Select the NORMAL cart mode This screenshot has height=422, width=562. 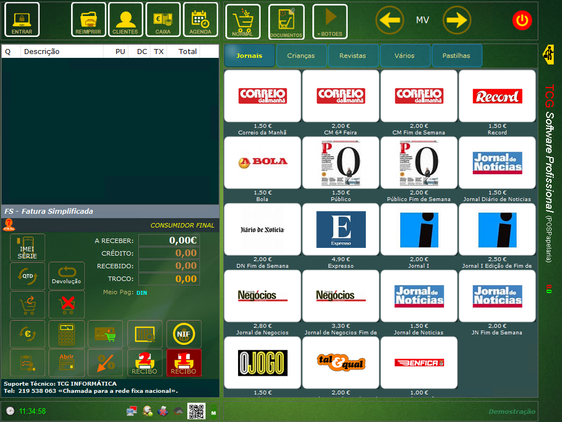pos(243,21)
